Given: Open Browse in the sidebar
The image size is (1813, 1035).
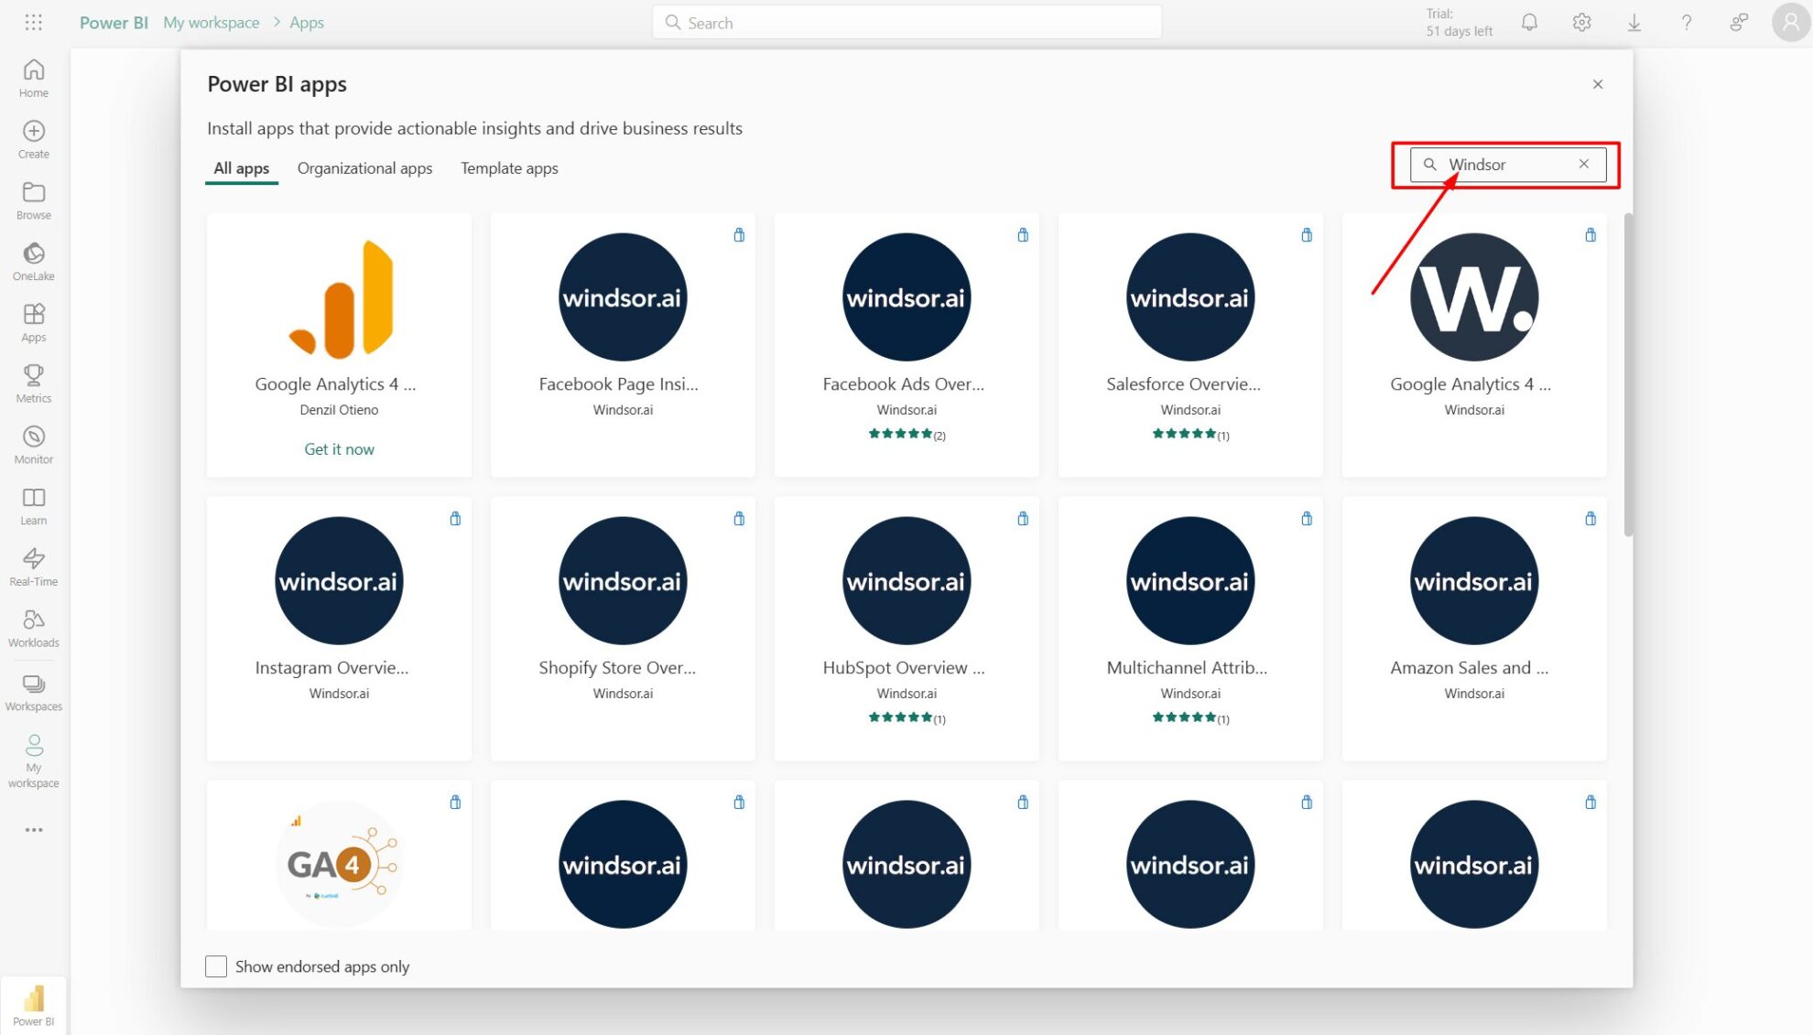Looking at the screenshot, I should tap(34, 200).
